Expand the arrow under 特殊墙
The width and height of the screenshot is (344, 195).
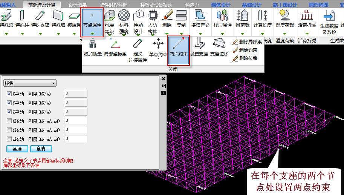click(x=58, y=34)
